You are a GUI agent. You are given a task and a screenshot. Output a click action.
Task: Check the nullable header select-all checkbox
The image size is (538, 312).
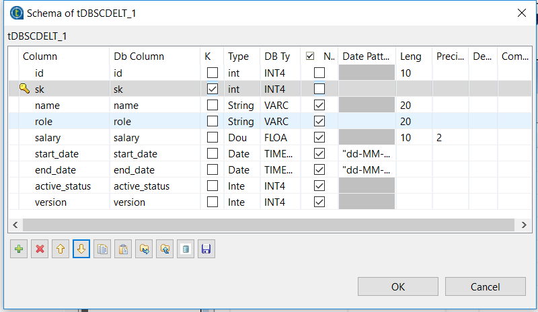[x=310, y=56]
